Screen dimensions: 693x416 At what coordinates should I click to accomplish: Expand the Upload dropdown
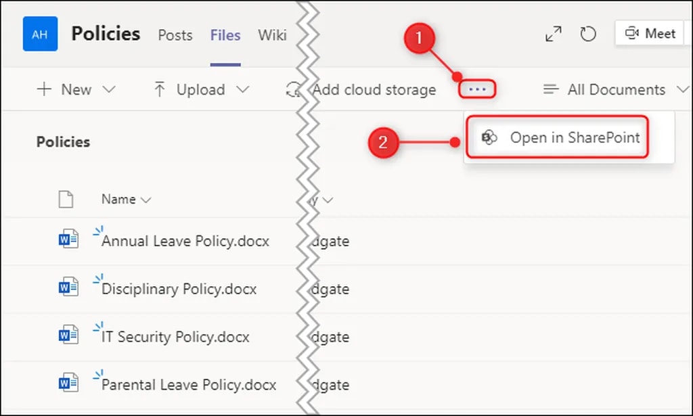pos(201,89)
